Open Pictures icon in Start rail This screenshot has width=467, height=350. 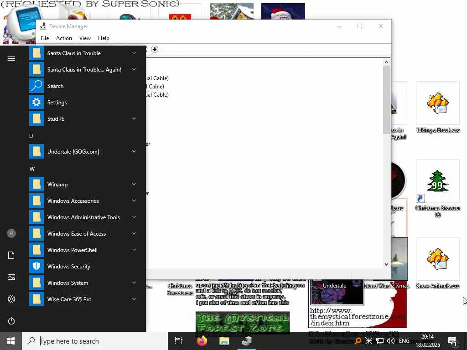pos(11,277)
